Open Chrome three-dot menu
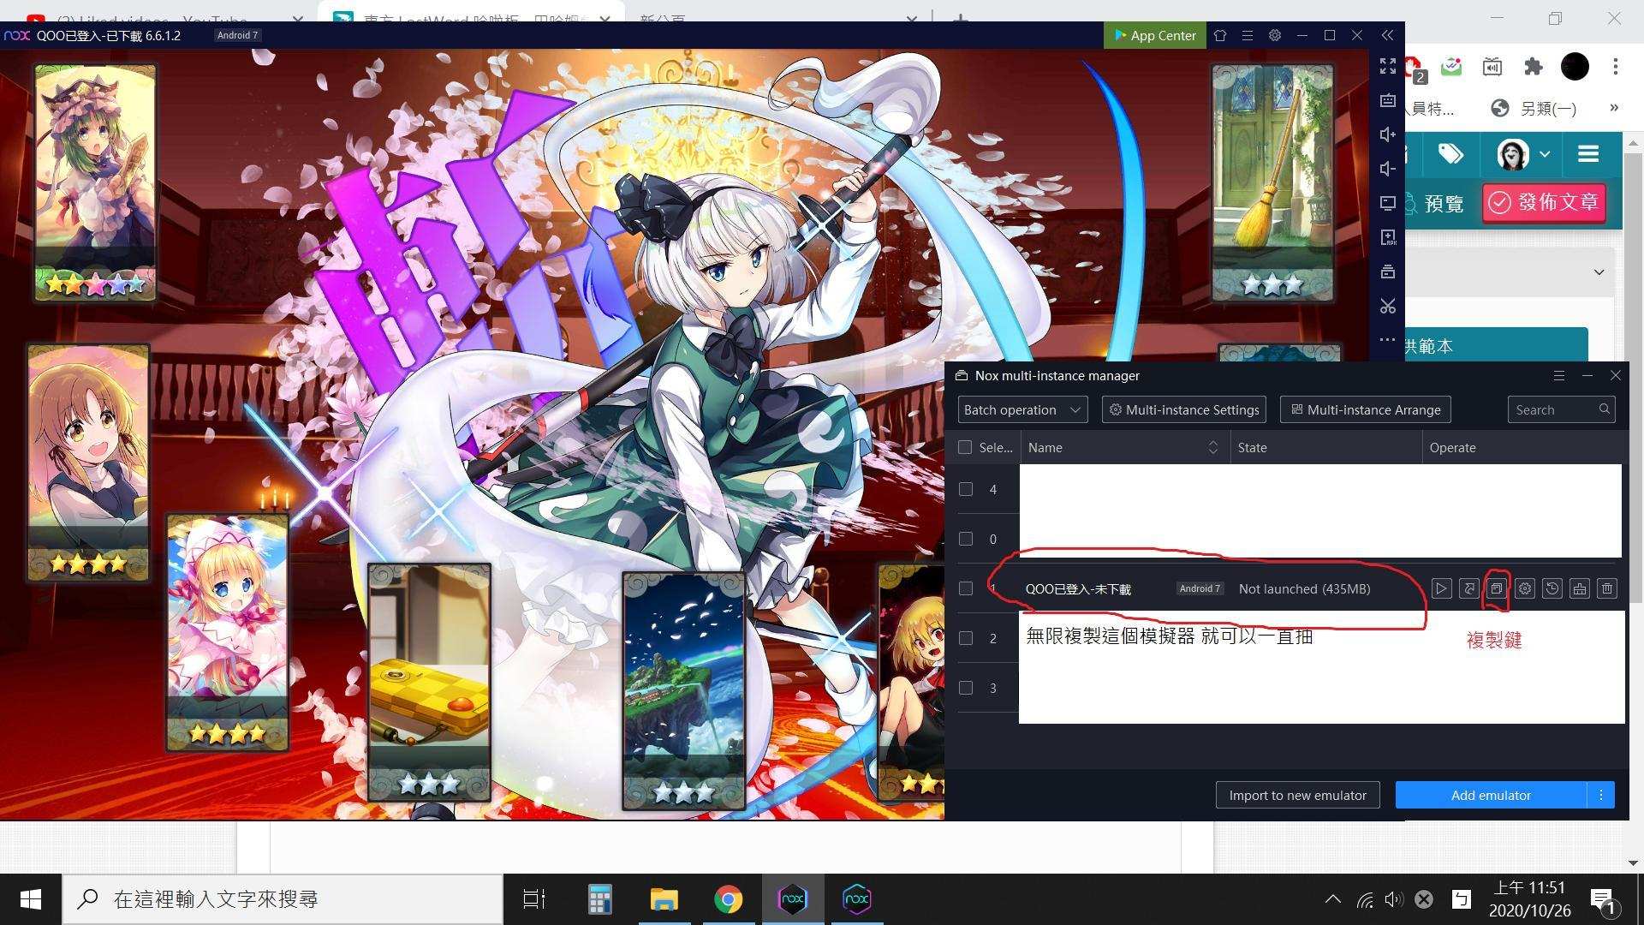The width and height of the screenshot is (1644, 925). [1615, 67]
